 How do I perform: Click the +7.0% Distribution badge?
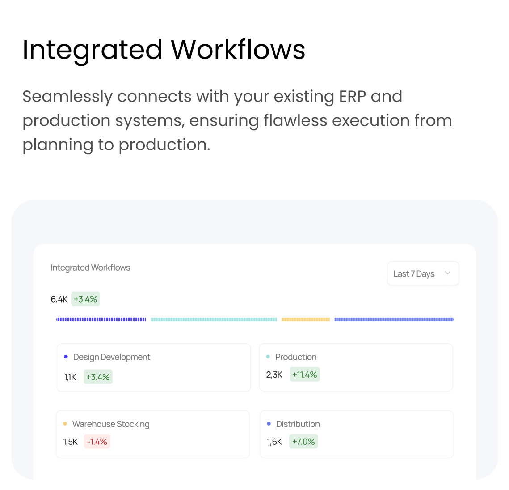tap(303, 442)
